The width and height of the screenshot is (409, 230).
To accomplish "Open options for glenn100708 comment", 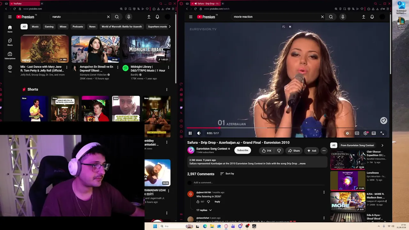I will [x=324, y=192].
